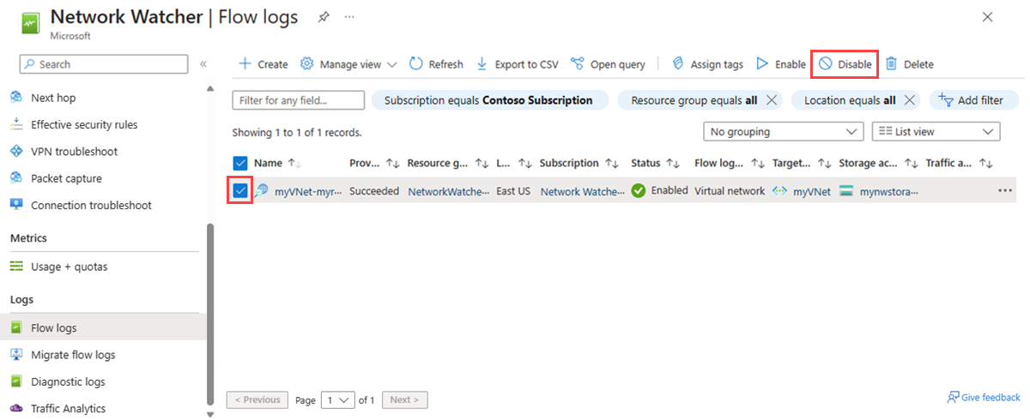Screen dimensions: 1030x420
Task: Pin the Flow logs page
Action: (323, 16)
